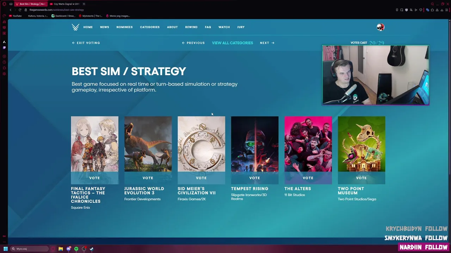Open the YouTube bookmark
Viewport: 451px width, 253px height.
click(x=16, y=16)
